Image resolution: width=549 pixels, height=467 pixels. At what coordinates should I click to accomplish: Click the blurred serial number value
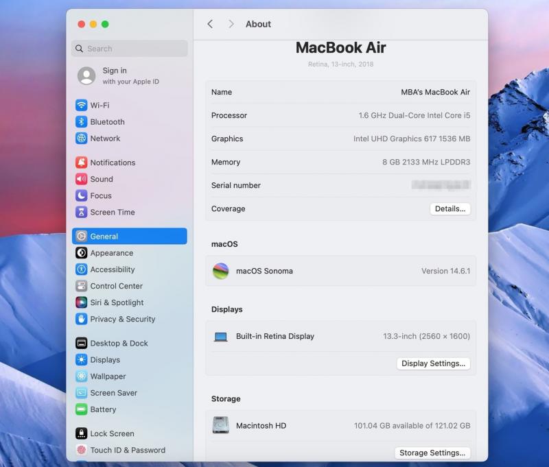coord(441,184)
